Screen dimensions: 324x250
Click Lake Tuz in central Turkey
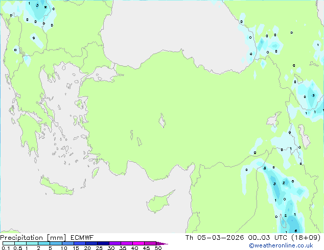[162, 120]
